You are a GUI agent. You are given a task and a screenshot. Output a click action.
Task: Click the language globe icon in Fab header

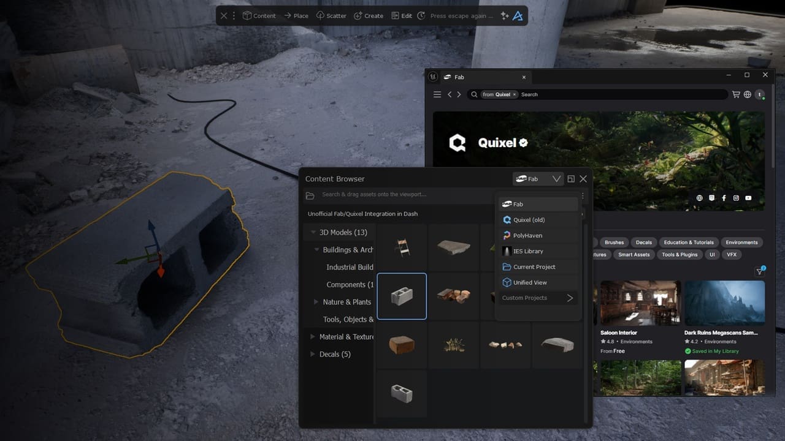748,94
